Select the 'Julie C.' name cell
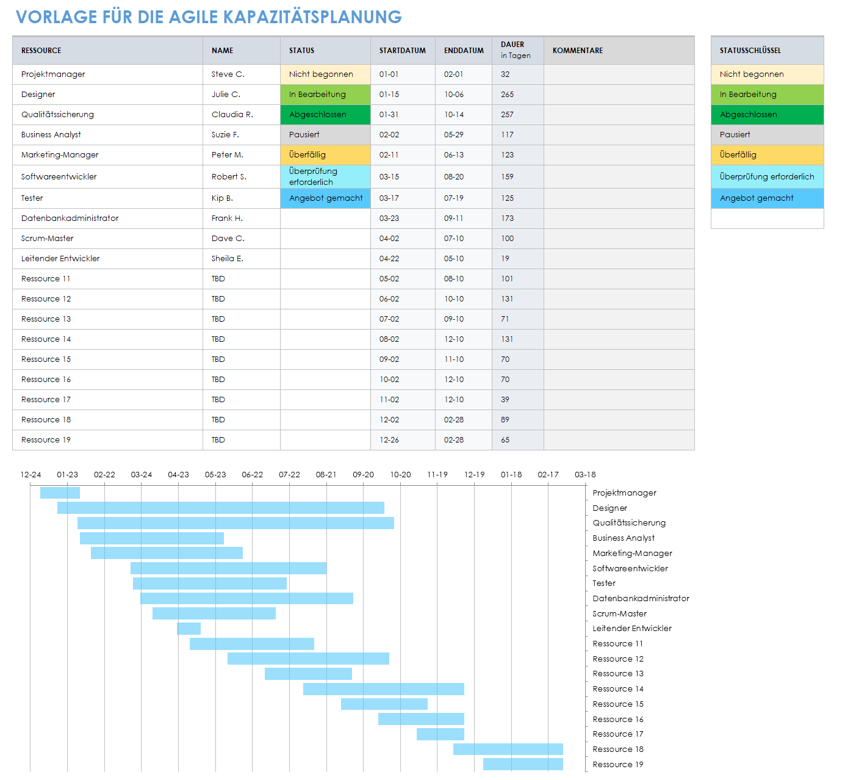The width and height of the screenshot is (845, 780). click(x=242, y=95)
